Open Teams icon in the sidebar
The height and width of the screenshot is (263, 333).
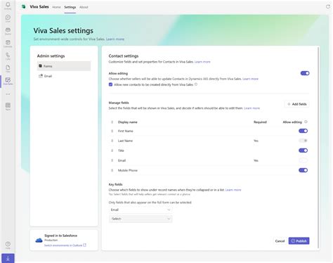[x=8, y=31]
